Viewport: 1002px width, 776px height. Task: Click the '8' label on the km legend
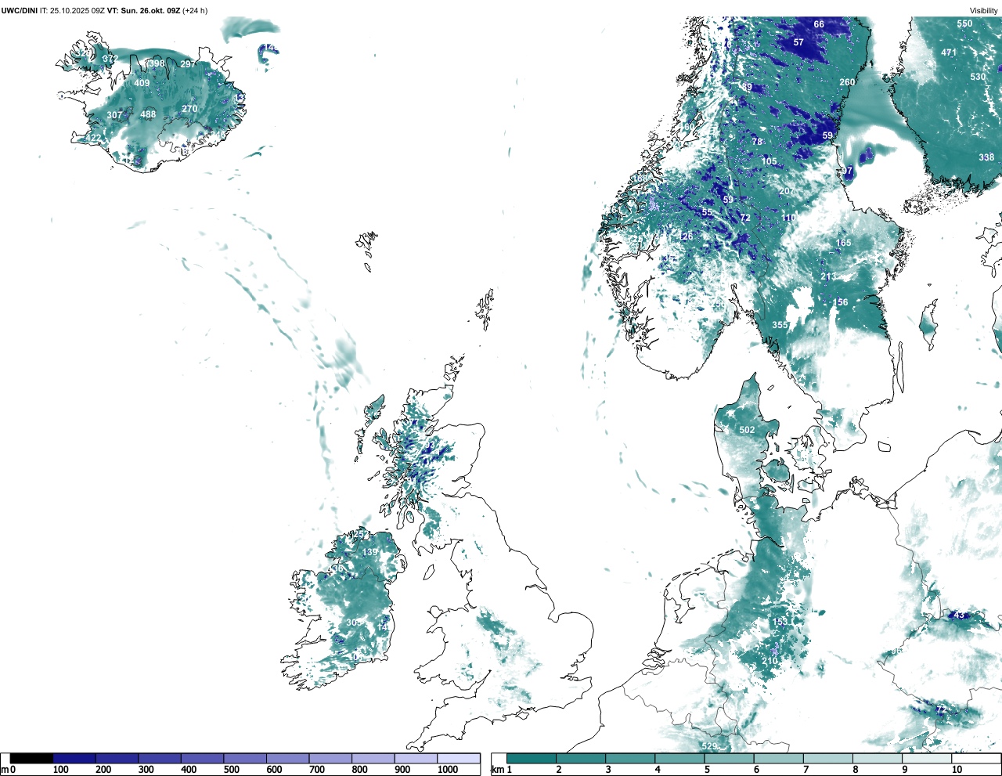point(855,770)
